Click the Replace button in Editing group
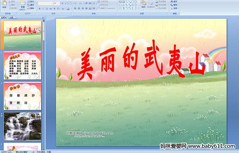This screenshot has height=153, width=239. [x=175, y=5]
